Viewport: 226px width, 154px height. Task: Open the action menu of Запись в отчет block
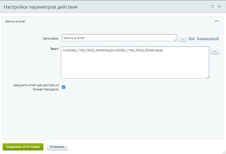coord(217,21)
